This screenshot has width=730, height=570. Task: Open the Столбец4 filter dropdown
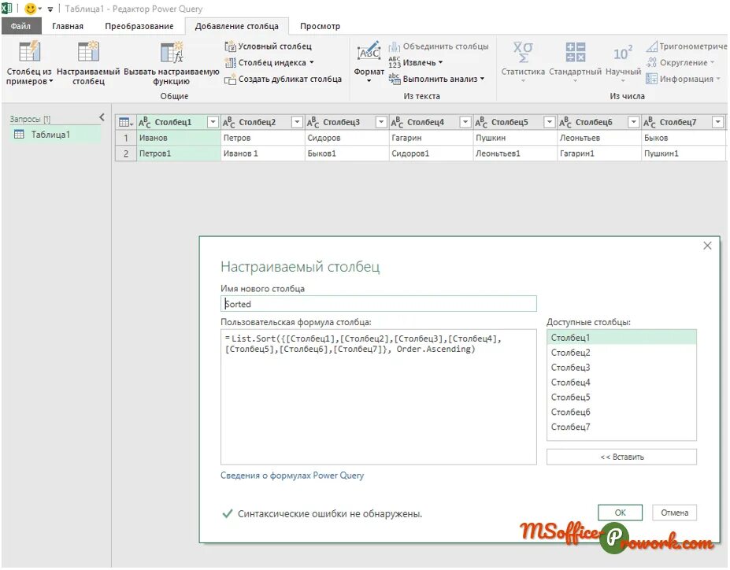pos(465,122)
